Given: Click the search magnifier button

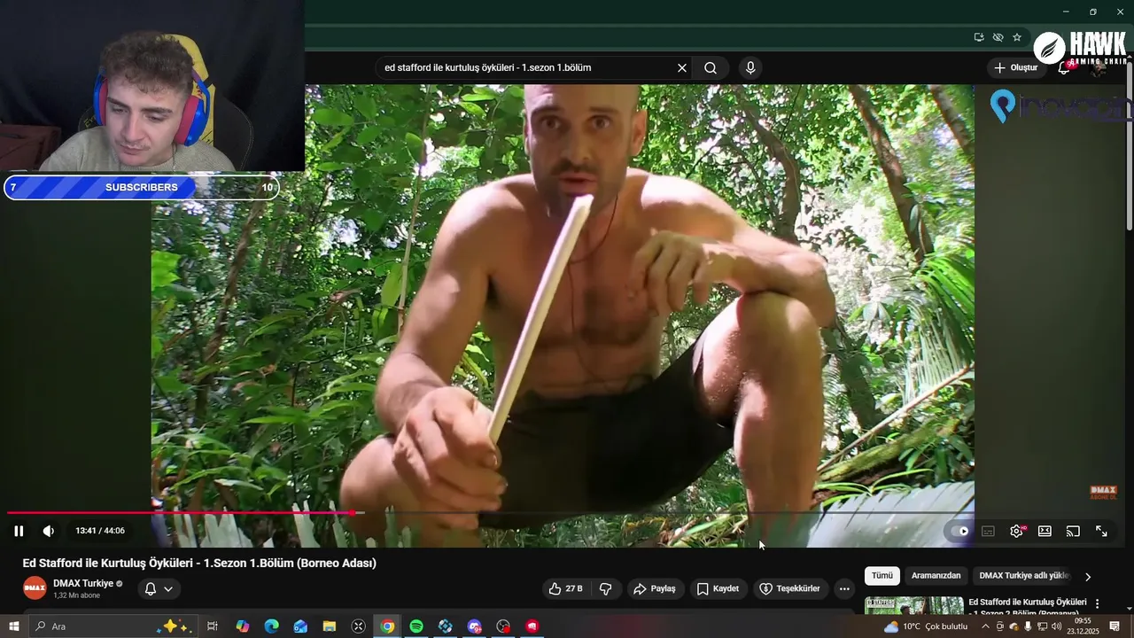Looking at the screenshot, I should click(711, 67).
